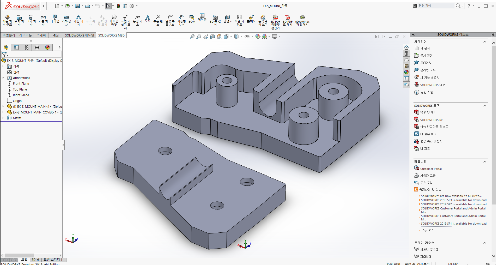Expand the Mates folder in tree

click(x=3, y=118)
